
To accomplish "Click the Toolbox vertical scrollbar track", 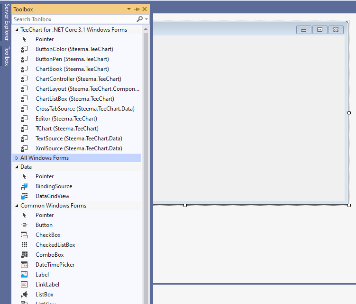I will click(146, 168).
